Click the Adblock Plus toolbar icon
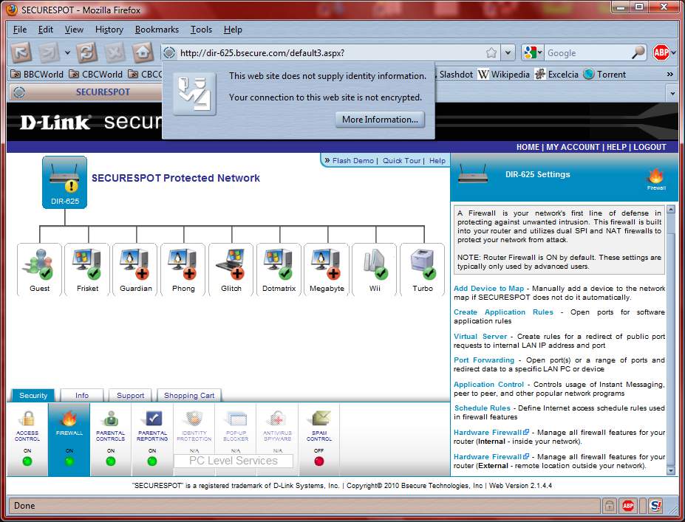The height and width of the screenshot is (522, 685). 661,53
